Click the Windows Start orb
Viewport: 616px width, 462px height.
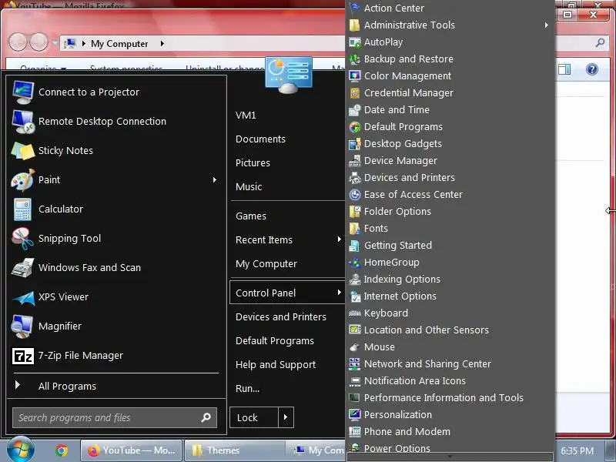pos(21,449)
